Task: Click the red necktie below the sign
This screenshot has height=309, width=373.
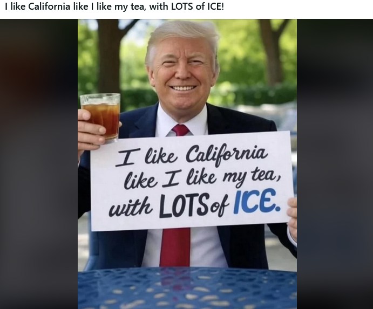Action: click(175, 247)
